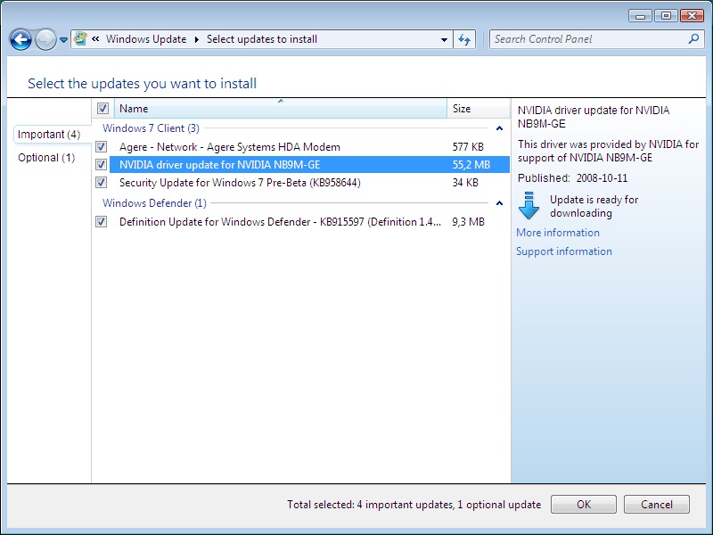Image resolution: width=713 pixels, height=535 pixels.
Task: Click the Back navigation arrow
Action: click(x=20, y=39)
